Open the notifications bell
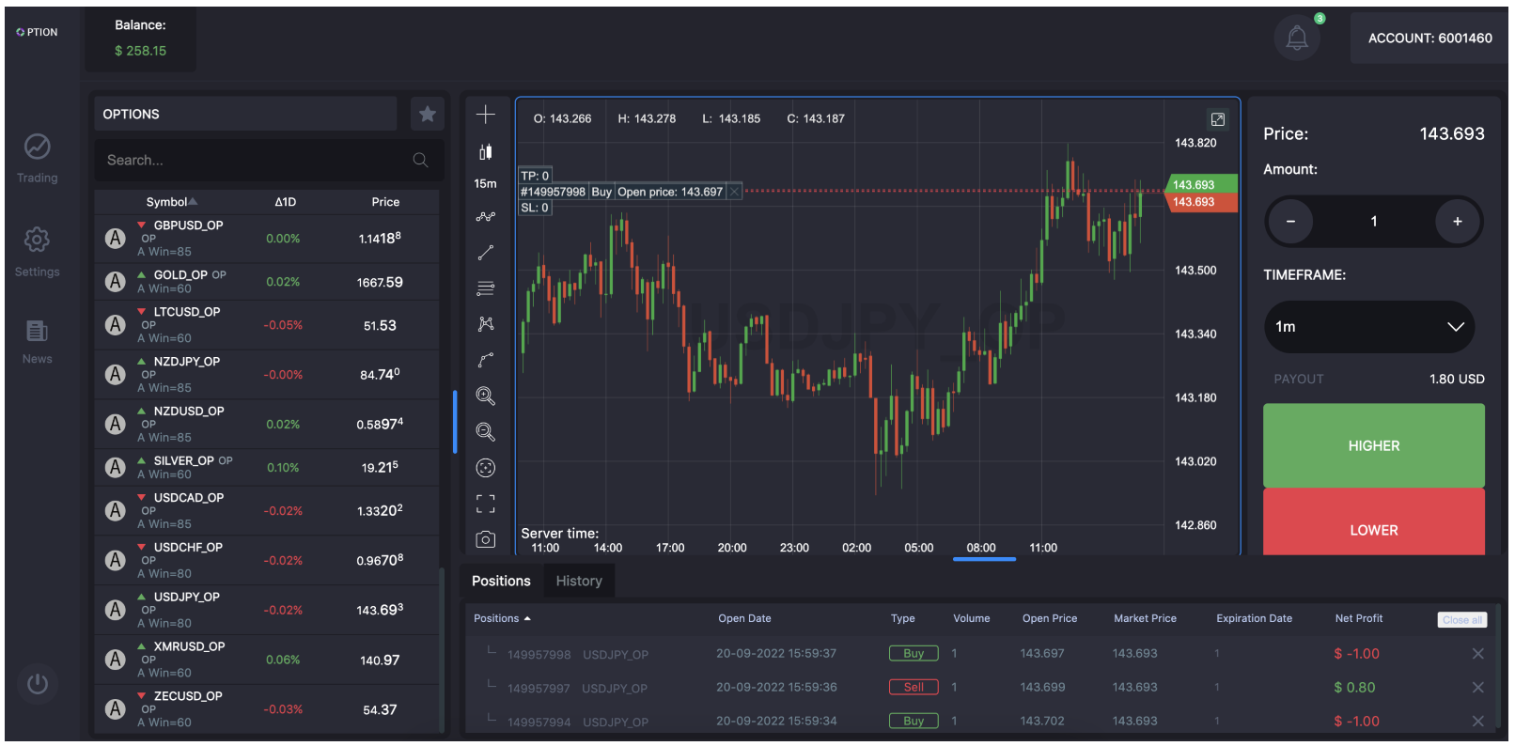The height and width of the screenshot is (746, 1515). tap(1297, 38)
